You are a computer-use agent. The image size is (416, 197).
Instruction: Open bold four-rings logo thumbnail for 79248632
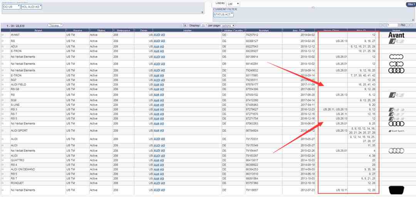(x=396, y=70)
